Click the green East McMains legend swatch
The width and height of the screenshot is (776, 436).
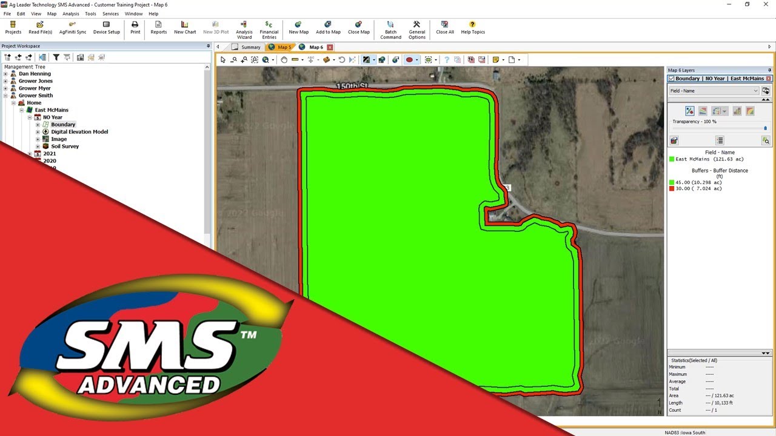coord(672,159)
